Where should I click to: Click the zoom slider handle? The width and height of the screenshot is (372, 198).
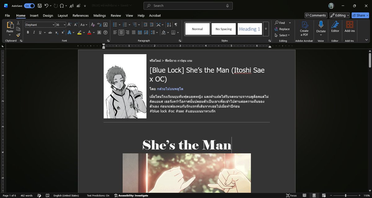point(345,196)
